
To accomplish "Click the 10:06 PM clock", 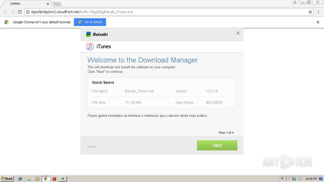I will pos(311,179).
